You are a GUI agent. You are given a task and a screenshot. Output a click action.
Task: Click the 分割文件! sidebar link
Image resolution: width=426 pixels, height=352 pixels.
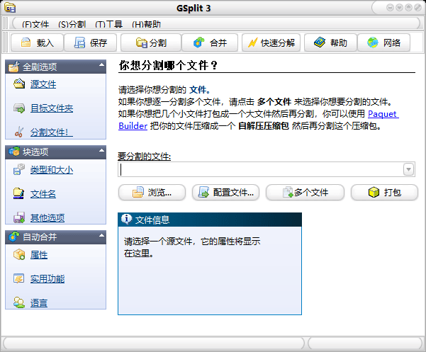coord(52,132)
